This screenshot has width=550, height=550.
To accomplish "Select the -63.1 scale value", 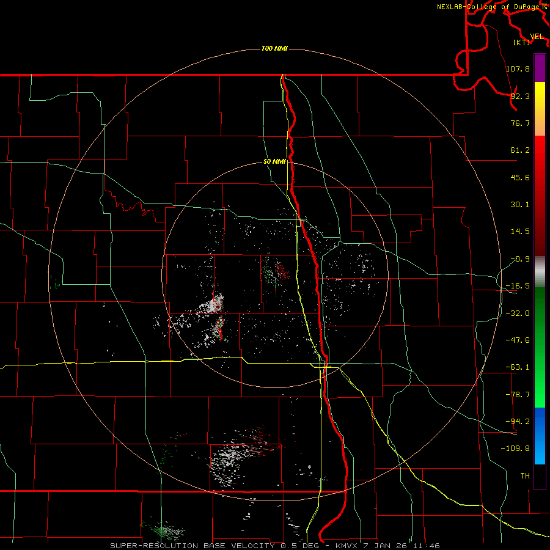I will tap(518, 367).
